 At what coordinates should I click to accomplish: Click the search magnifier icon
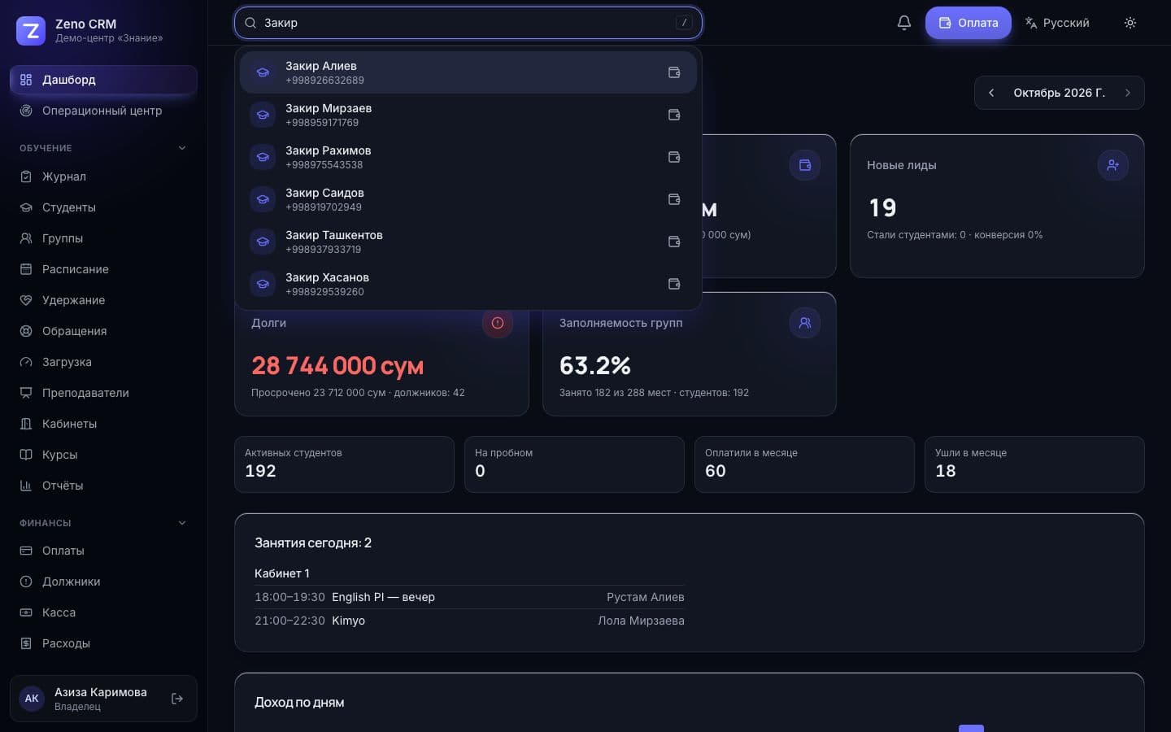(250, 23)
